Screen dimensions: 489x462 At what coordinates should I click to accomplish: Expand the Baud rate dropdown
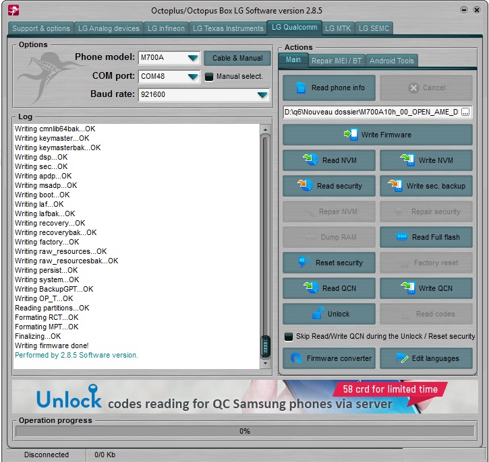click(262, 95)
